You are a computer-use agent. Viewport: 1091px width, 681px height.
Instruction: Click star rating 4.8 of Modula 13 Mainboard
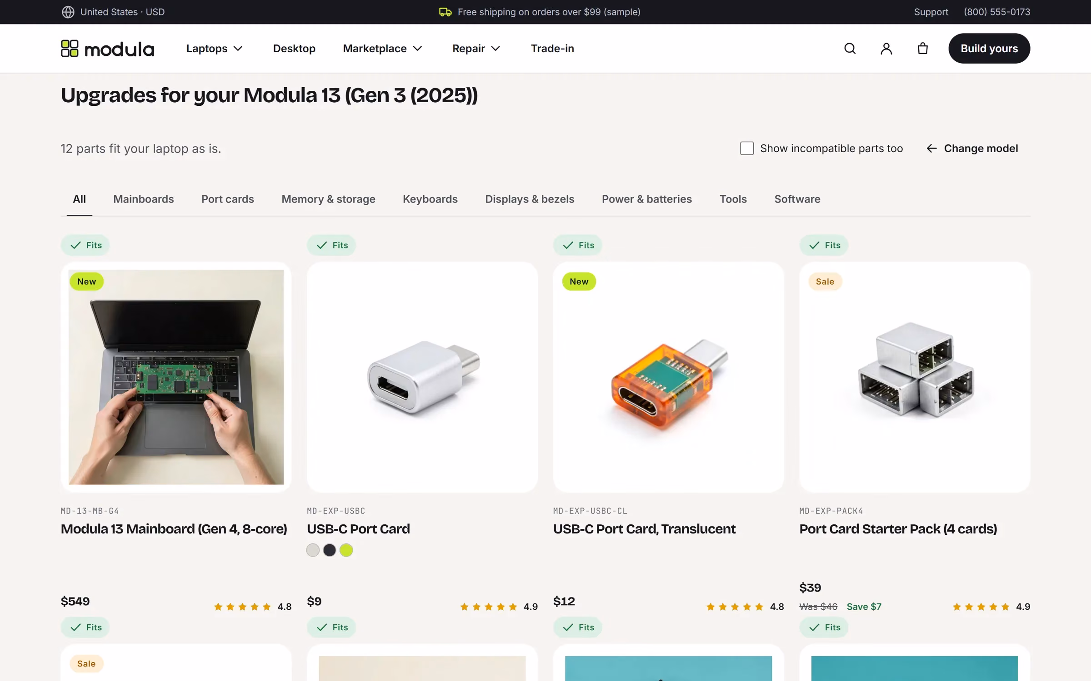[252, 607]
